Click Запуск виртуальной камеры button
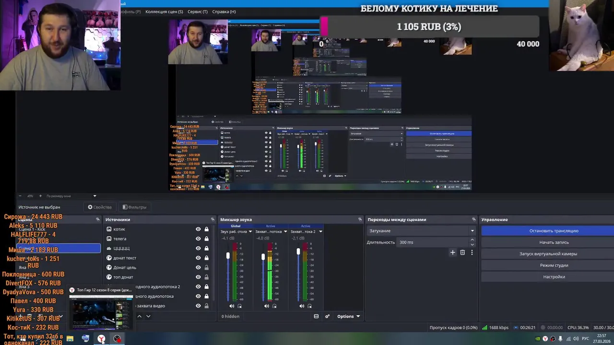This screenshot has width=614, height=345. [554, 254]
